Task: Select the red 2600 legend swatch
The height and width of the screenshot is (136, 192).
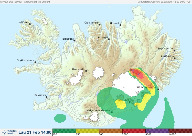Action: (134, 131)
